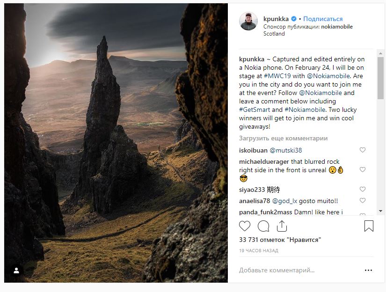View the 33 731 likes count list
The width and height of the screenshot is (386, 292).
280,240
